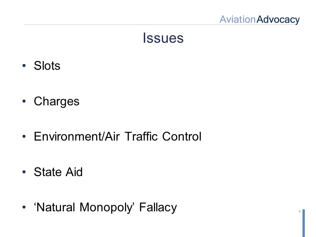The image size is (316, 237).
Task: Click the word Advocacy in the logo
Action: click(x=278, y=20)
